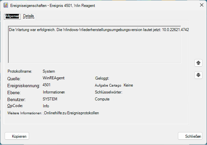
Task: Click the Kopieren button
Action: 17,136
